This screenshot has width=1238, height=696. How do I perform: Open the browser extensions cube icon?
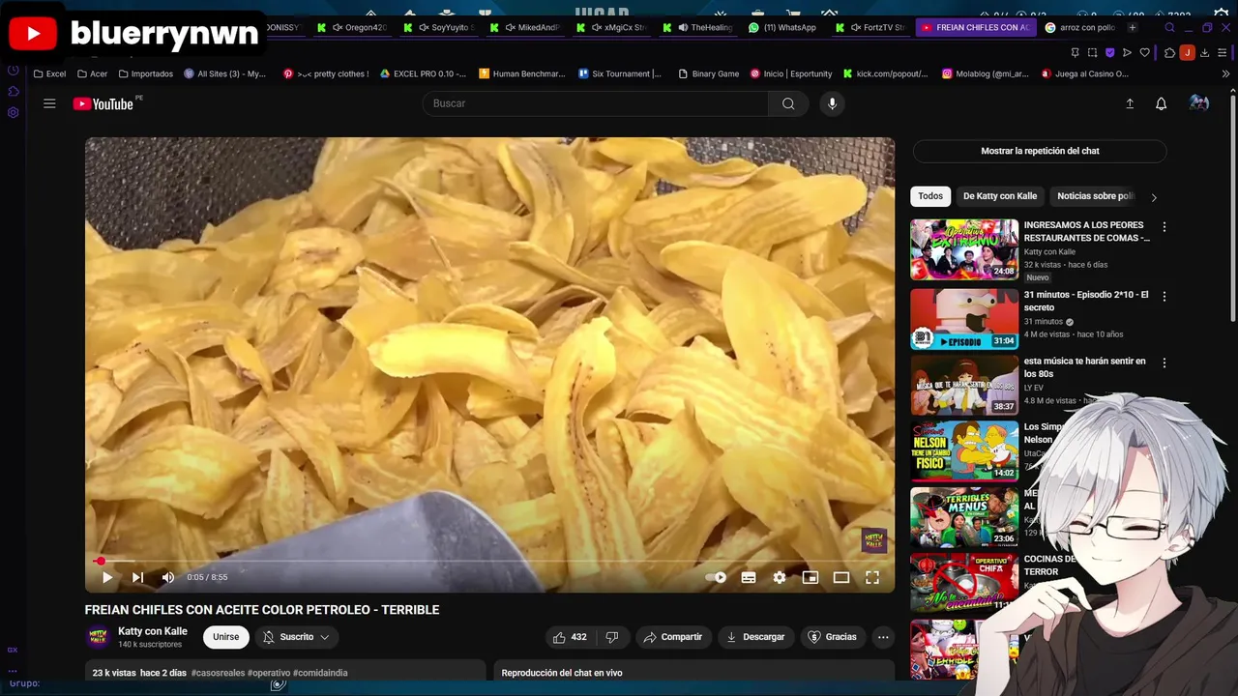click(x=1169, y=52)
